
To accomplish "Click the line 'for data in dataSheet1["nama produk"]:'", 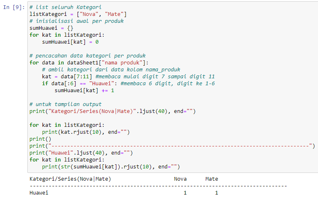I will click(89, 63).
